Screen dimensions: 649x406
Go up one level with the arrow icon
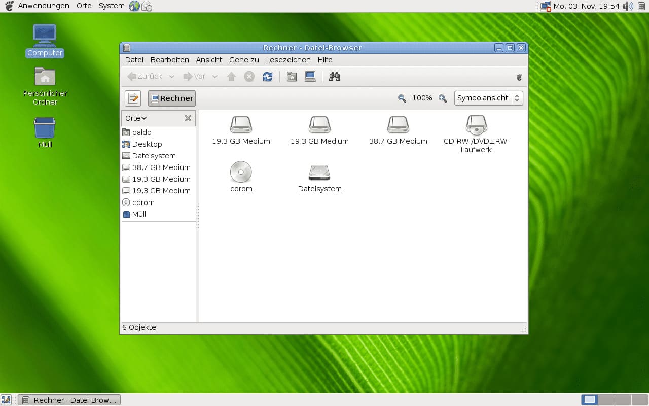(231, 76)
